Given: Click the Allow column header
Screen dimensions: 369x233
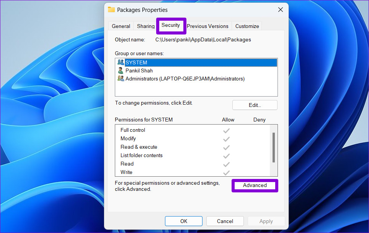Looking at the screenshot, I should tap(228, 120).
